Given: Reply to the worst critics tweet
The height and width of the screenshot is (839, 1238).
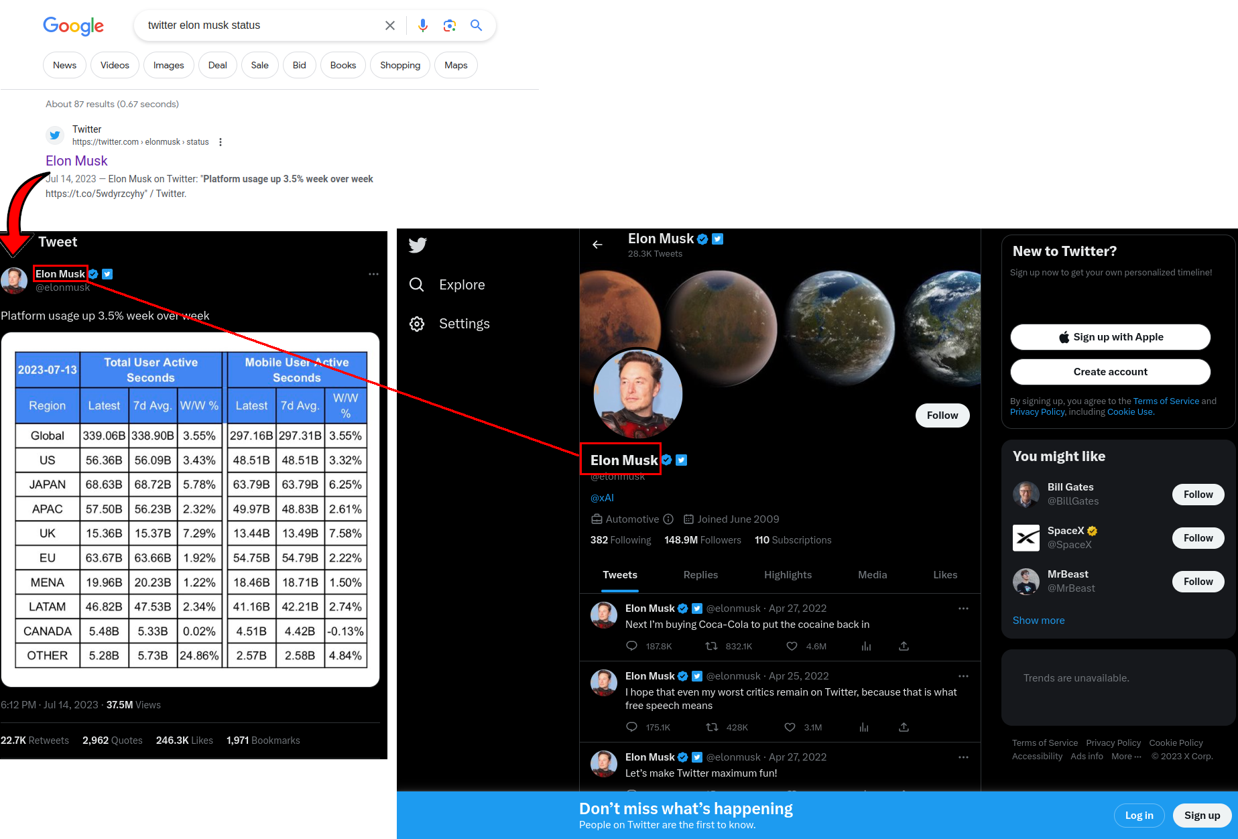Looking at the screenshot, I should 631,727.
